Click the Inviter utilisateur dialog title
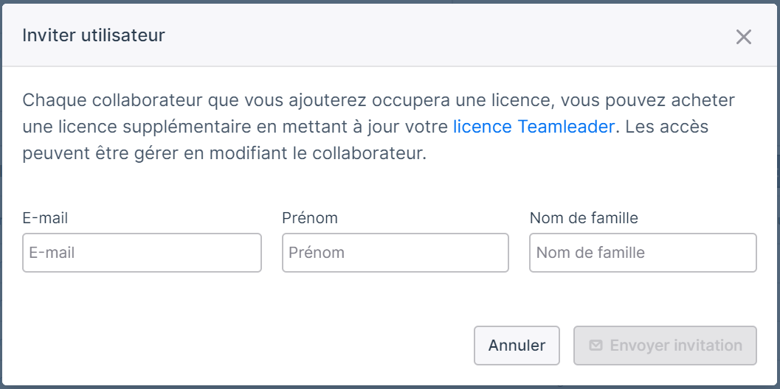The image size is (780, 389). tap(94, 36)
